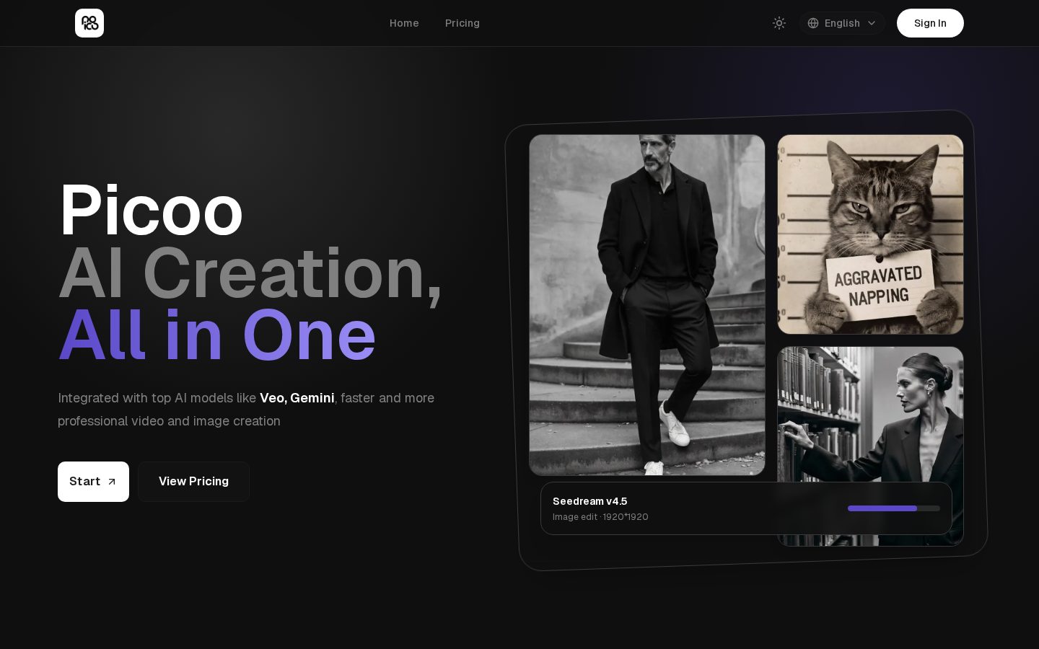
Task: Click the bold 'Veo, Gemini' text
Action: pos(297,398)
